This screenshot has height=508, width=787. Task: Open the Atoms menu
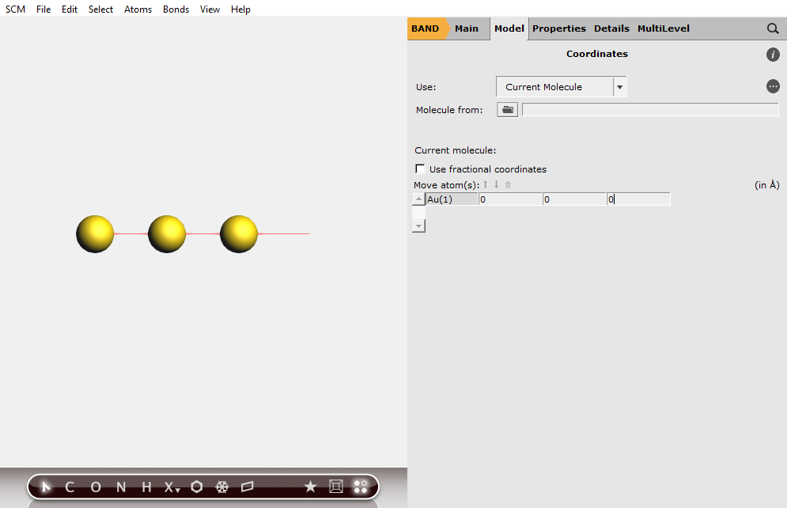[138, 9]
